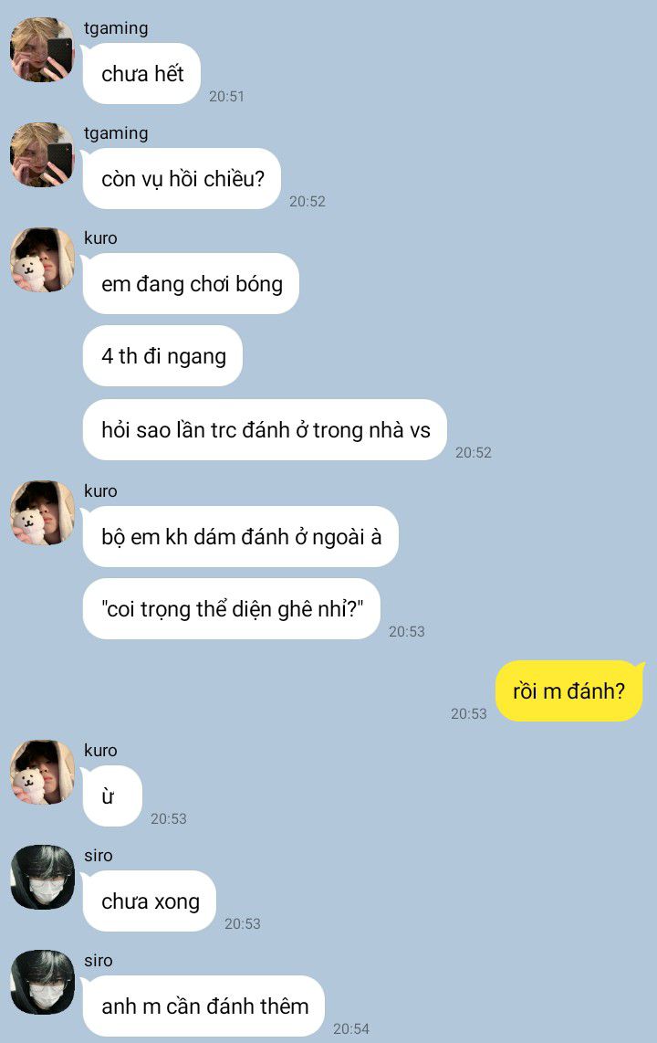Select the "còn vụ hồi chiều?" bubble

182,179
